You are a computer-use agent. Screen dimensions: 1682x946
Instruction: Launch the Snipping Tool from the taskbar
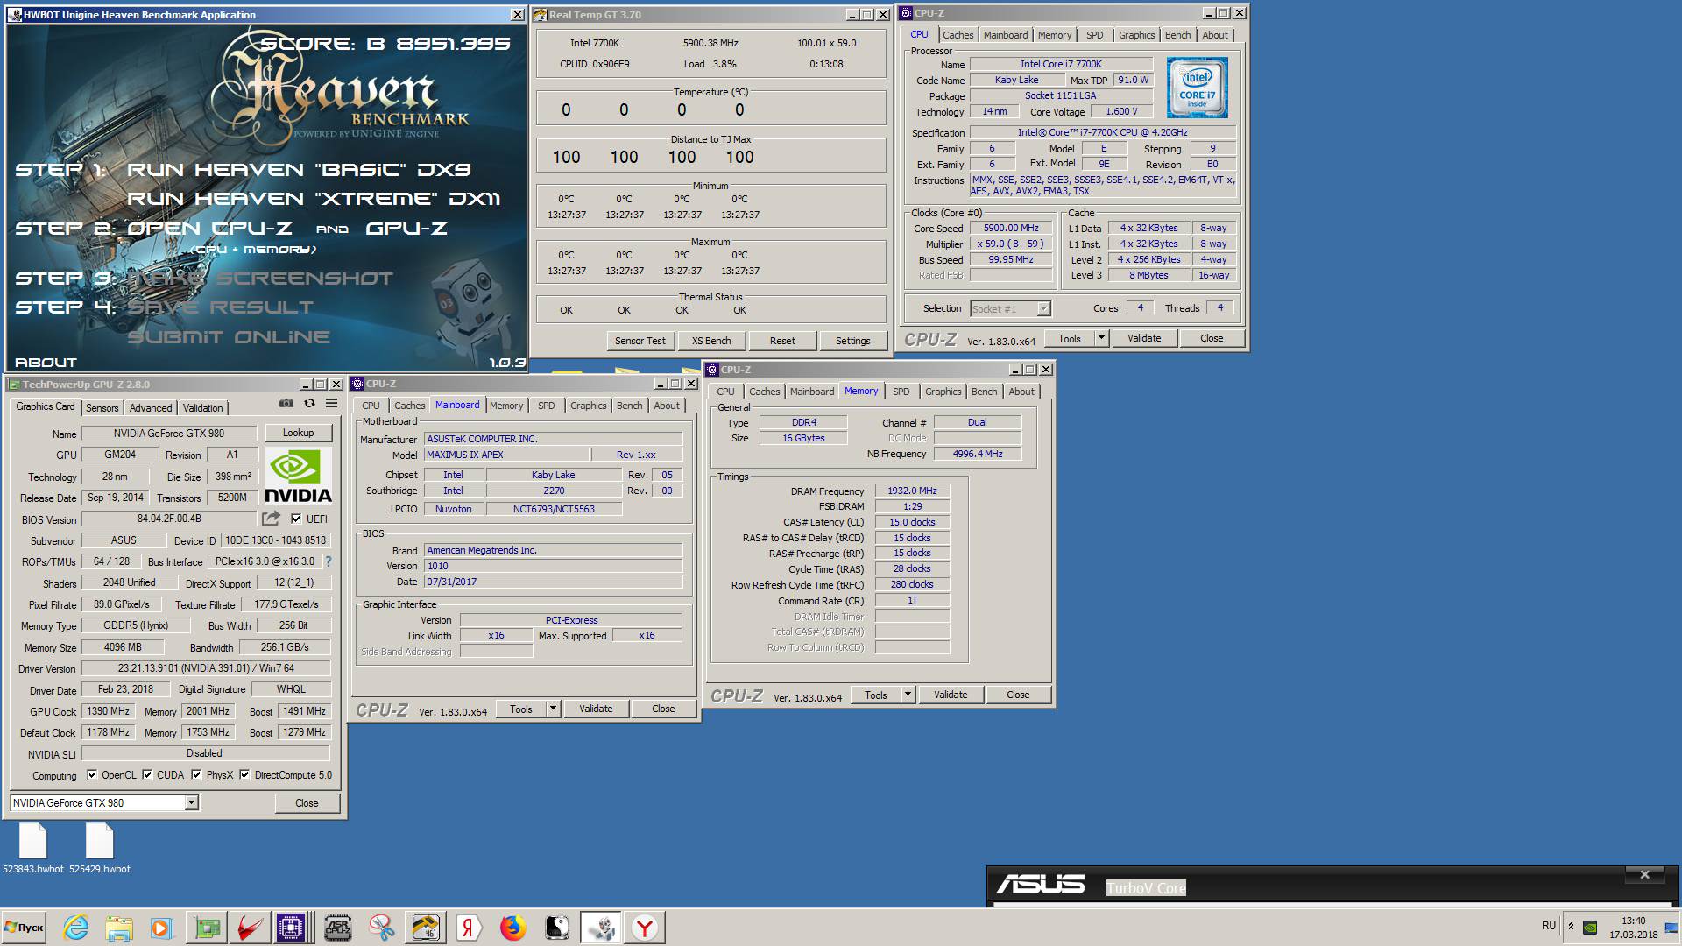tap(381, 928)
